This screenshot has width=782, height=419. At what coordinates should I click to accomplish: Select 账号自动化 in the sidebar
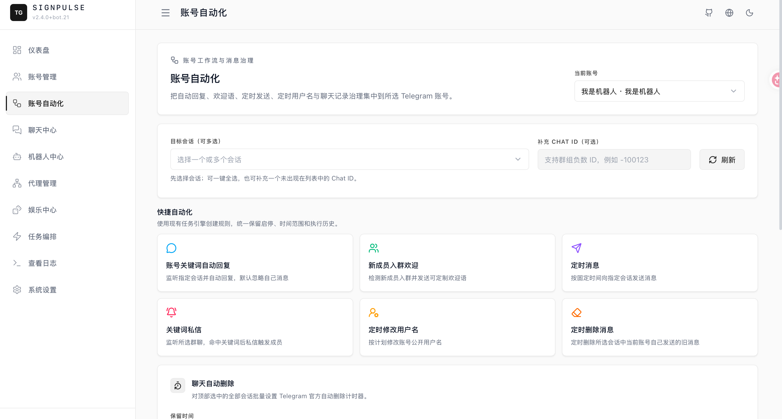[x=67, y=103]
